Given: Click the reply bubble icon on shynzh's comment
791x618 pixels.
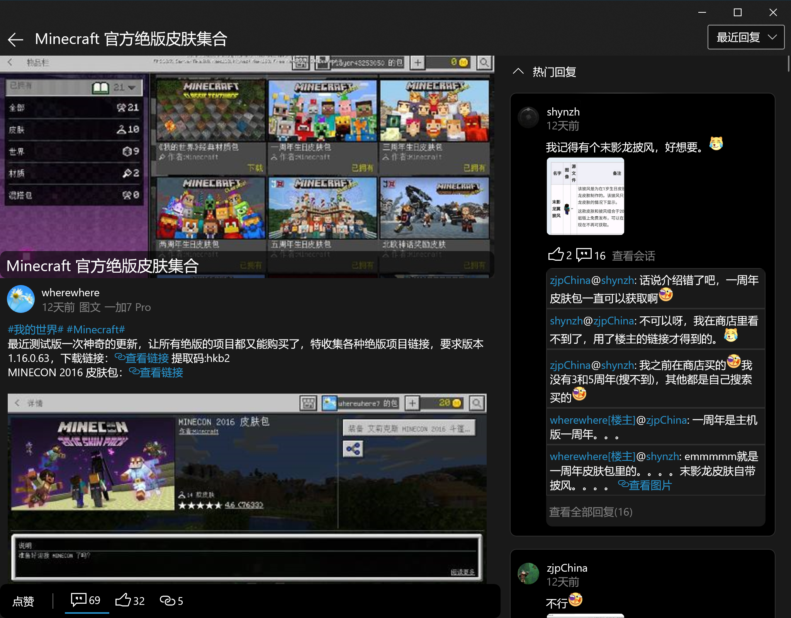Looking at the screenshot, I should 584,255.
